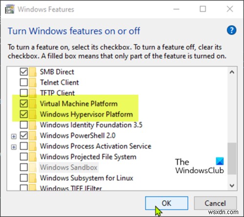Viewport: 244px width, 217px height.
Task: Click the scroll up arrow in the features list
Action: click(x=232, y=72)
